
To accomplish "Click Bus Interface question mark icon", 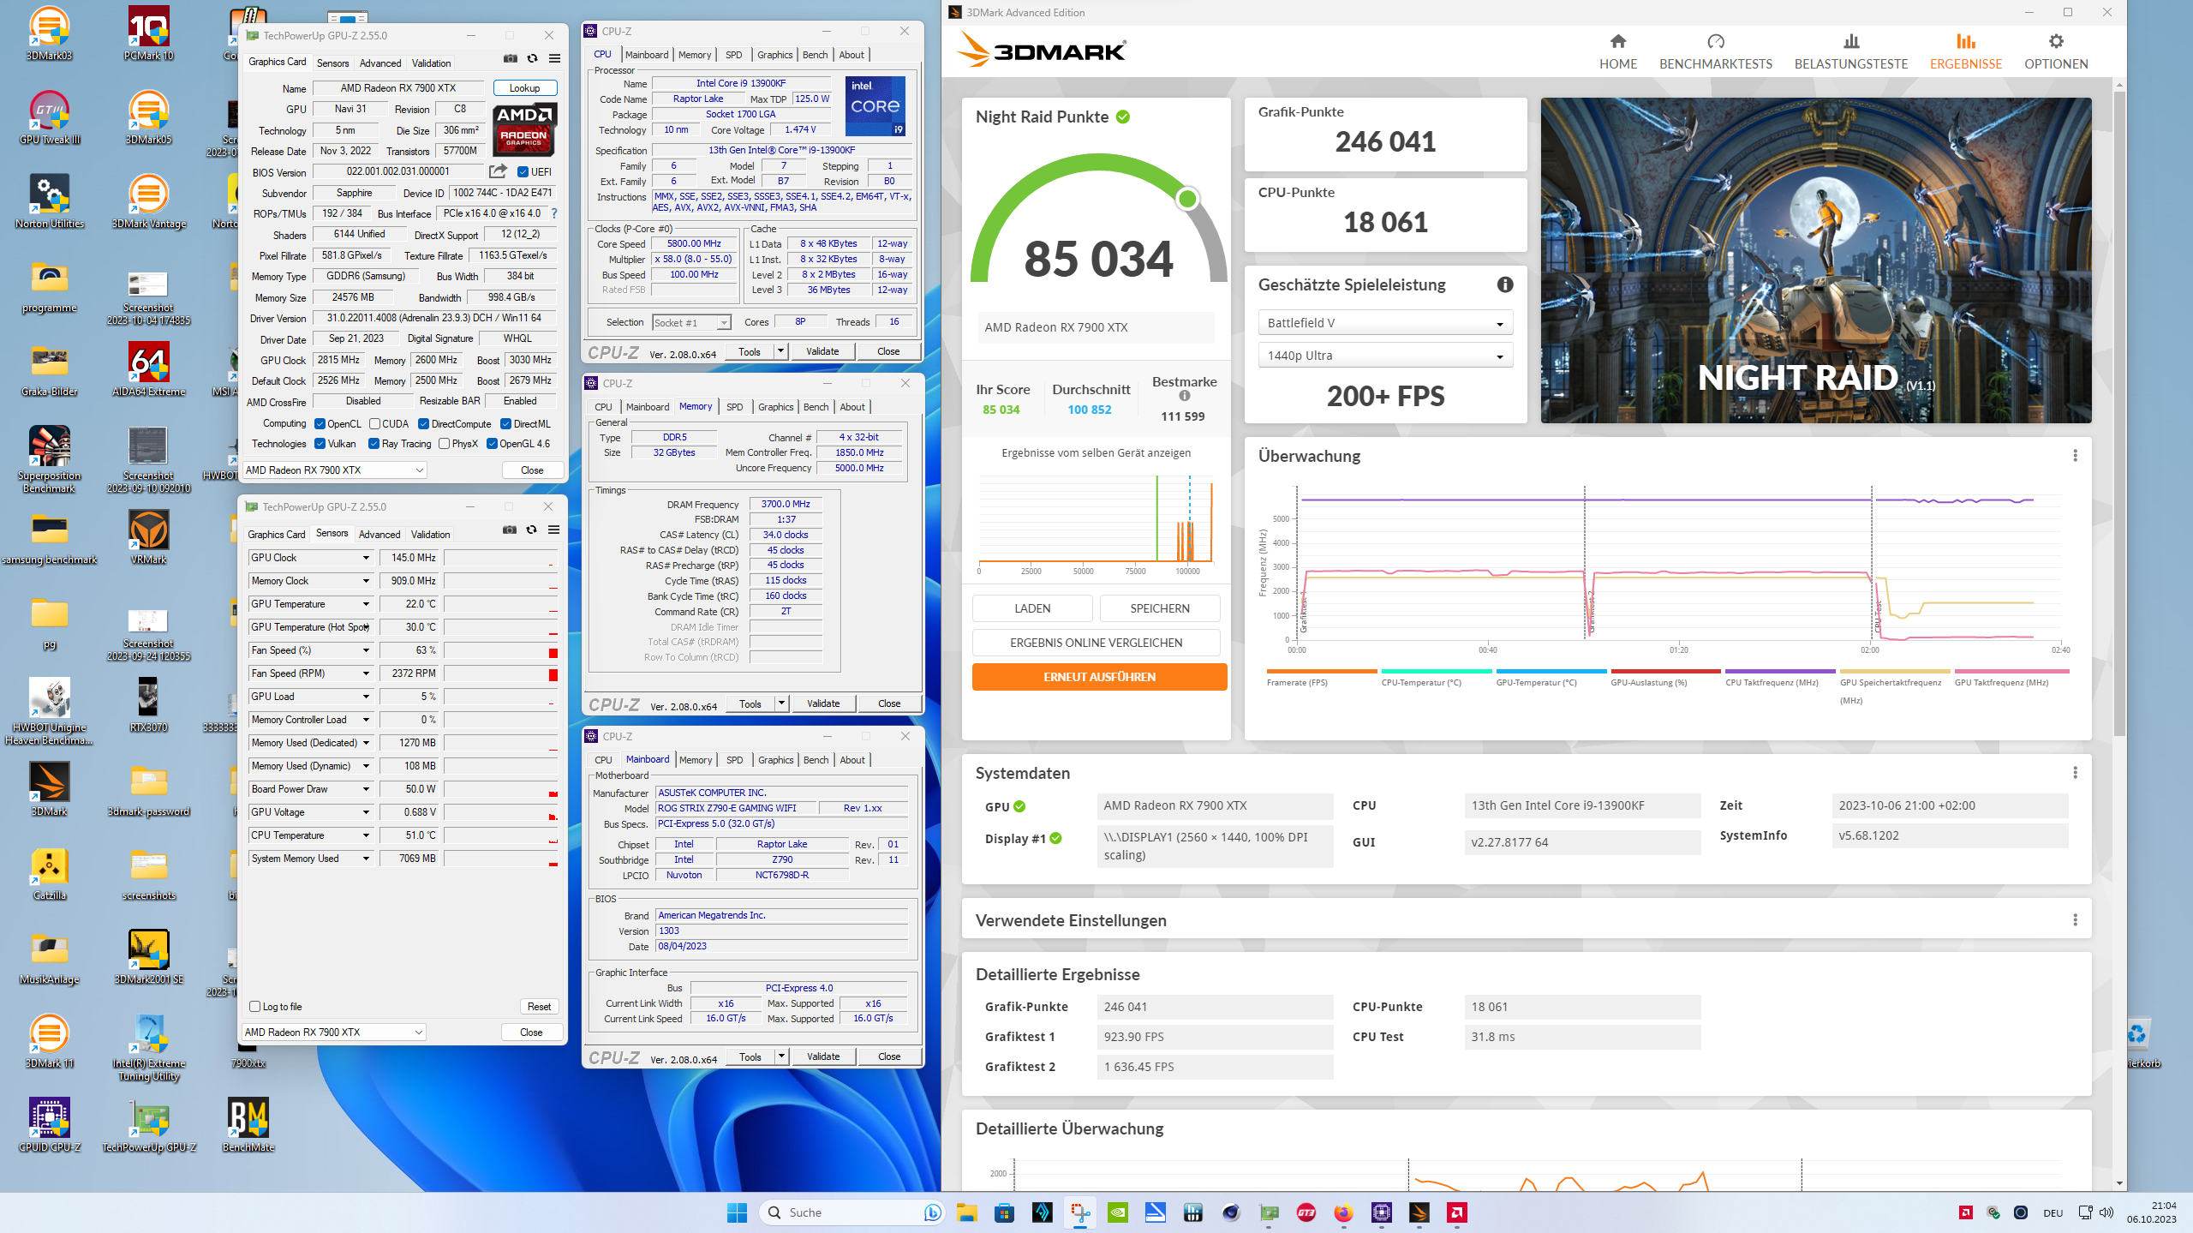I will point(553,213).
